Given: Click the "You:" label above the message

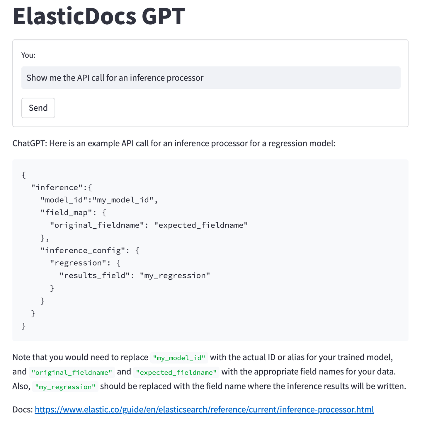Looking at the screenshot, I should pos(28,55).
